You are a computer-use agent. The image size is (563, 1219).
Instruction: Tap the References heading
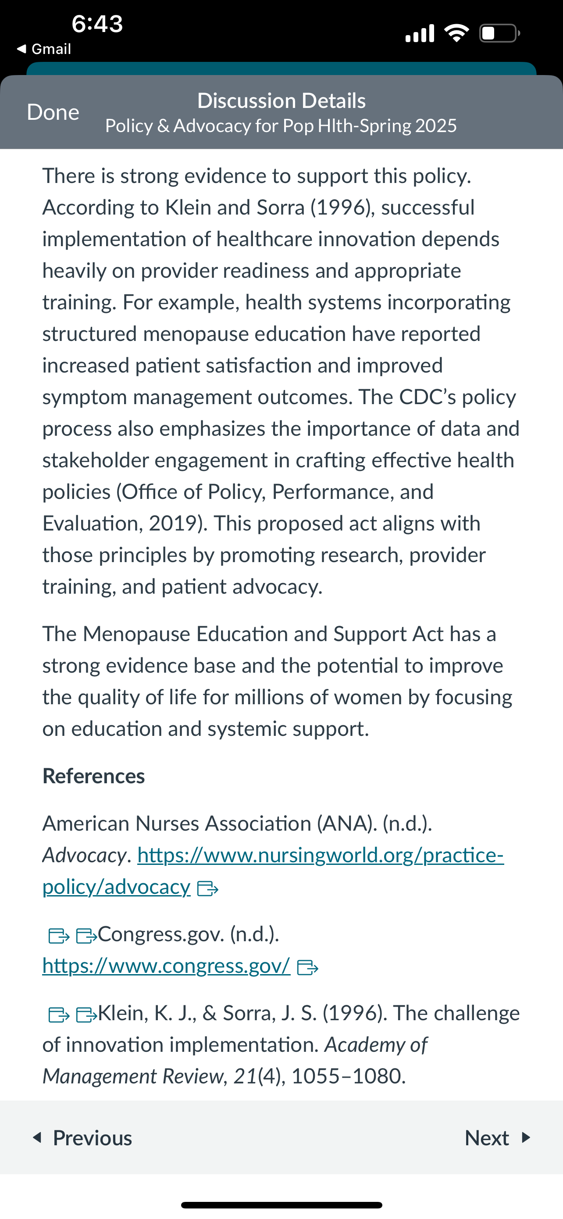93,776
